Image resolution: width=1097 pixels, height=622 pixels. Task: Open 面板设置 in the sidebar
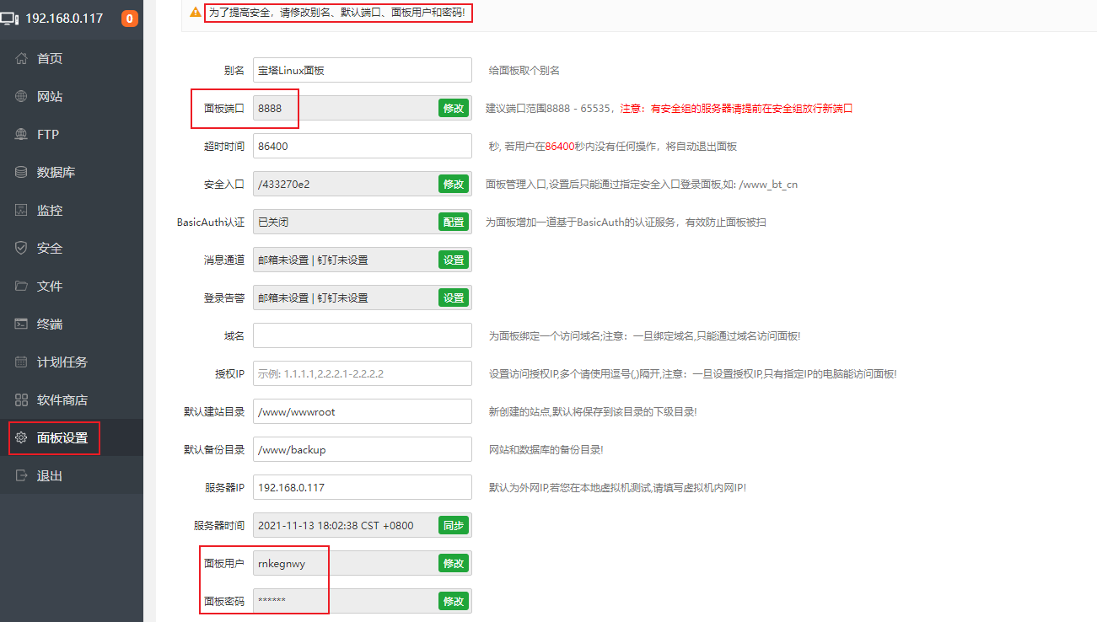(x=62, y=438)
